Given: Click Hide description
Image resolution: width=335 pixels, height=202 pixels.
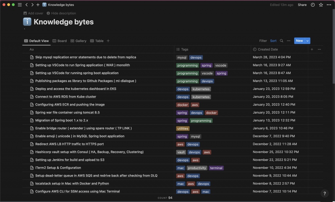Looking at the screenshot, I should pyautogui.click(x=61, y=13).
